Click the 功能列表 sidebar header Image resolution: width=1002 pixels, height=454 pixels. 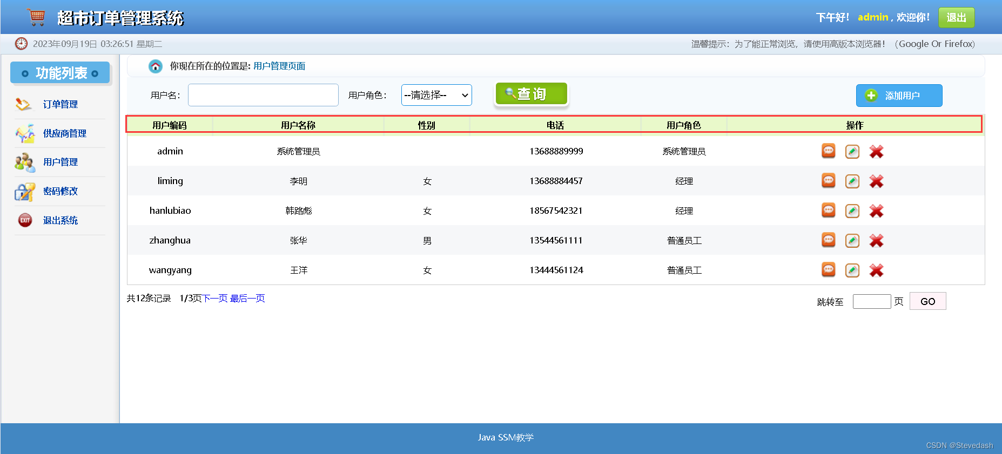coord(60,73)
